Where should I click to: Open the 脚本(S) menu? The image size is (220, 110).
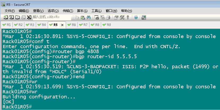point(82,11)
